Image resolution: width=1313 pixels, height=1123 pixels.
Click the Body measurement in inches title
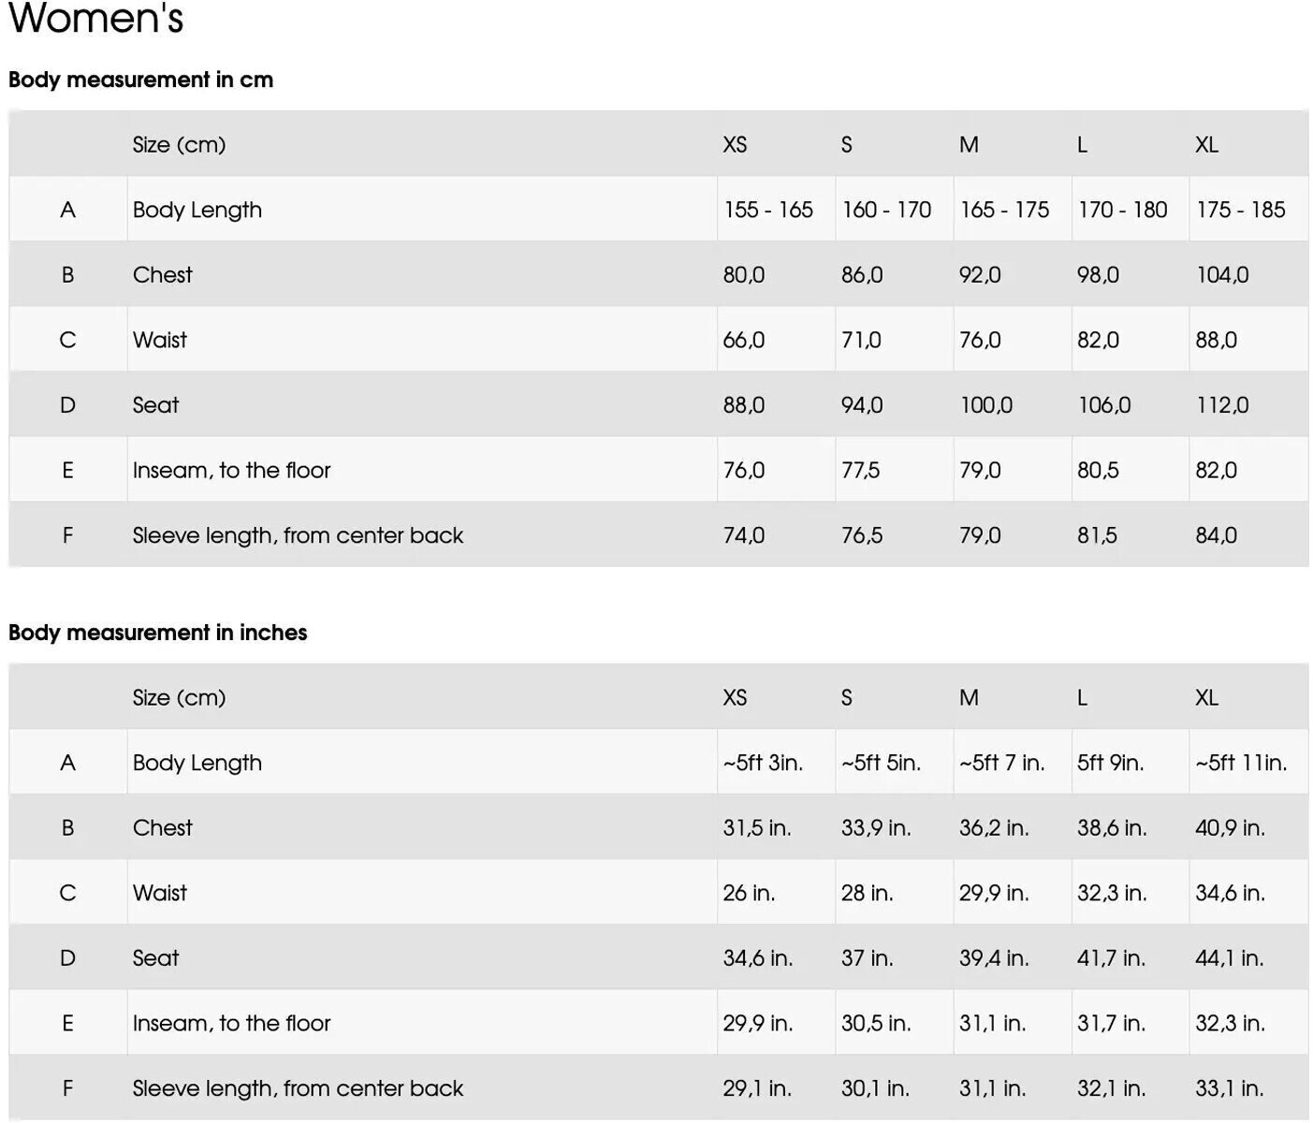point(157,633)
